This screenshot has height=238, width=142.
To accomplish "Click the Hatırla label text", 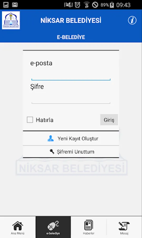I will click(44, 120).
